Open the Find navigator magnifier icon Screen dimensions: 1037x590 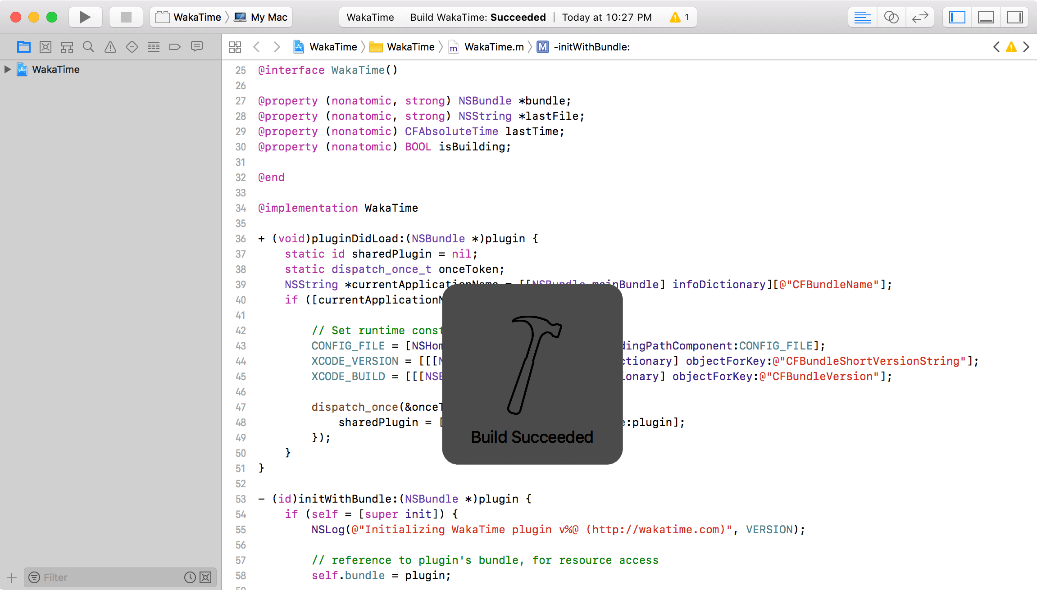pos(88,47)
